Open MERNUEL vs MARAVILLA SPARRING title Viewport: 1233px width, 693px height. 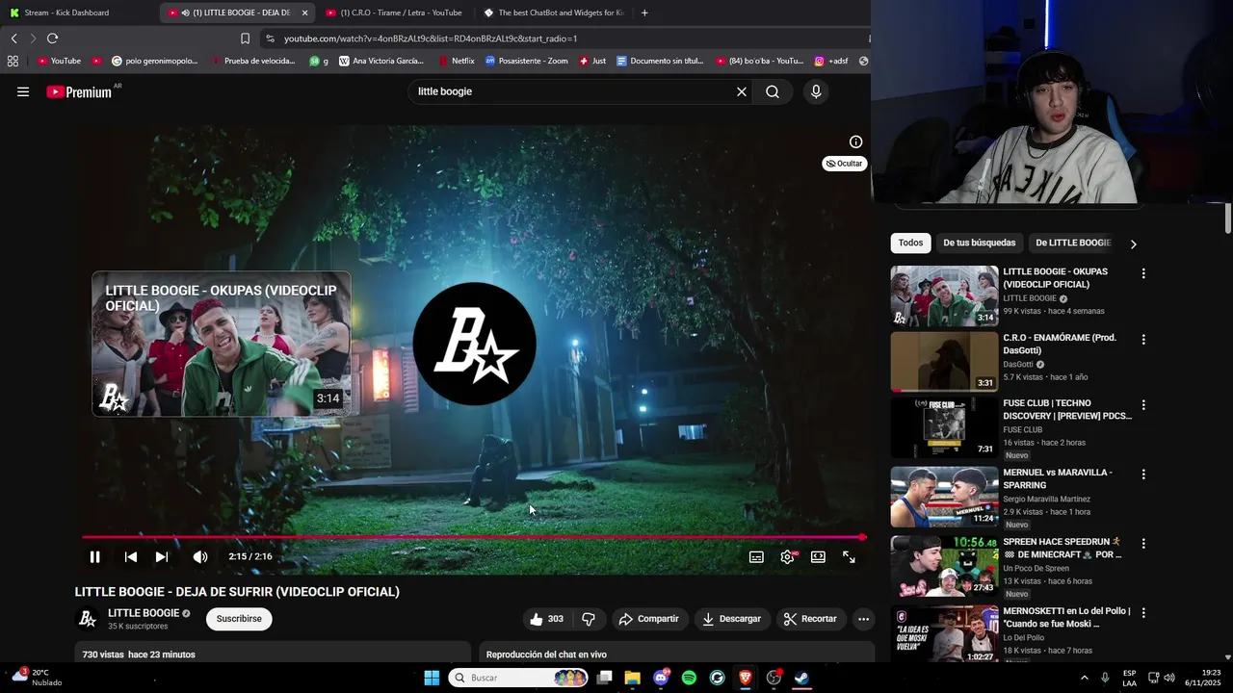[x=1058, y=478]
